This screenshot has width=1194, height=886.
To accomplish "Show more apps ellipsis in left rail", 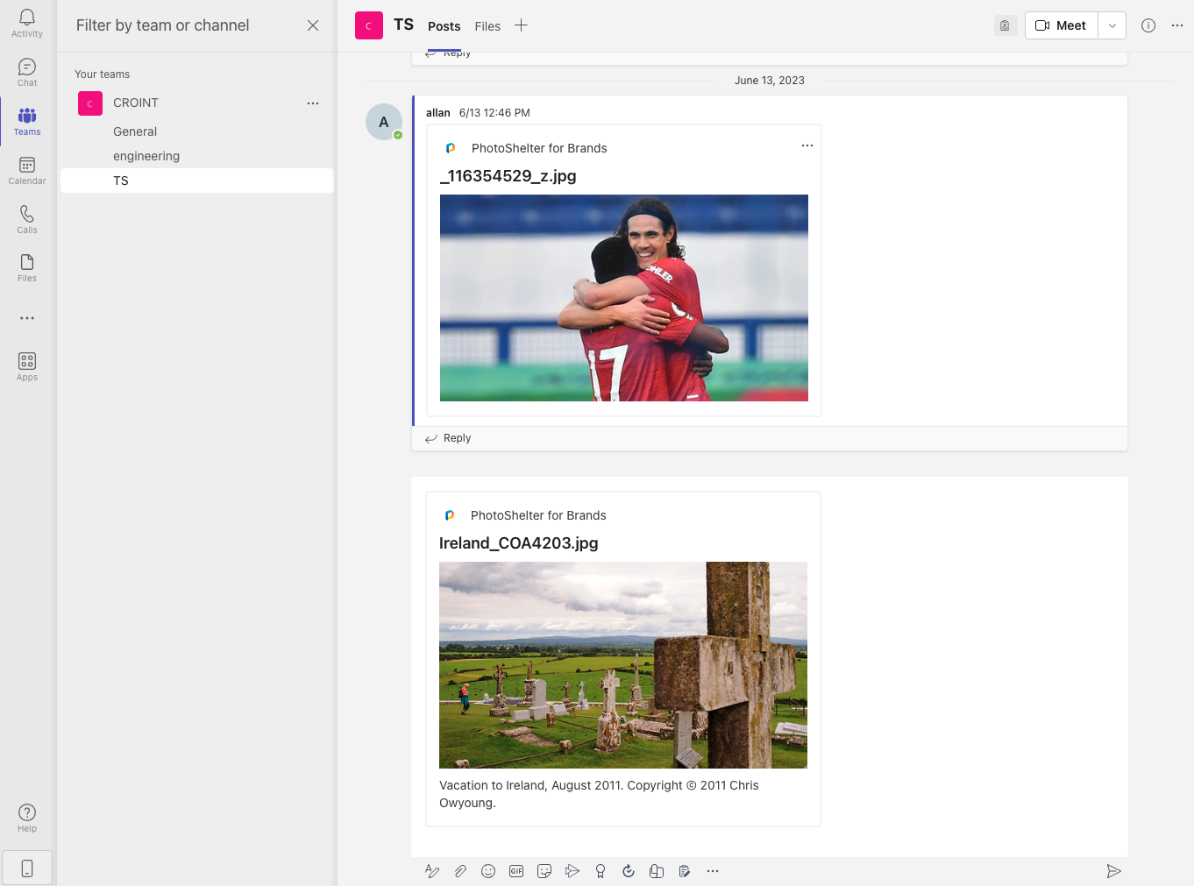I will coord(27,318).
